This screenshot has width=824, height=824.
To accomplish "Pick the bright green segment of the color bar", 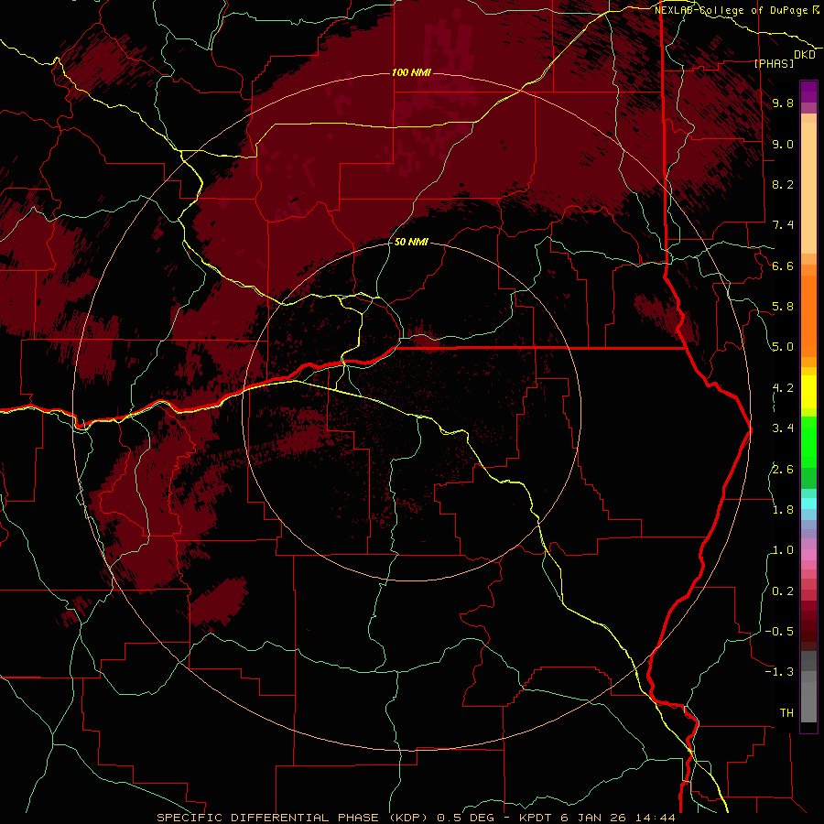I will pos(808,441).
